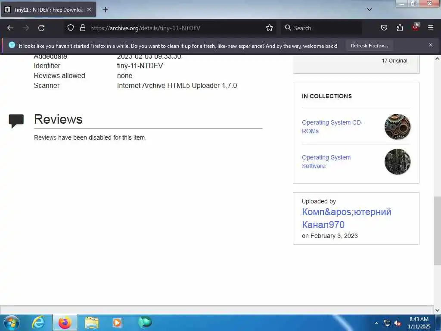Click the info icon in notification bar
The height and width of the screenshot is (331, 441).
point(12,45)
